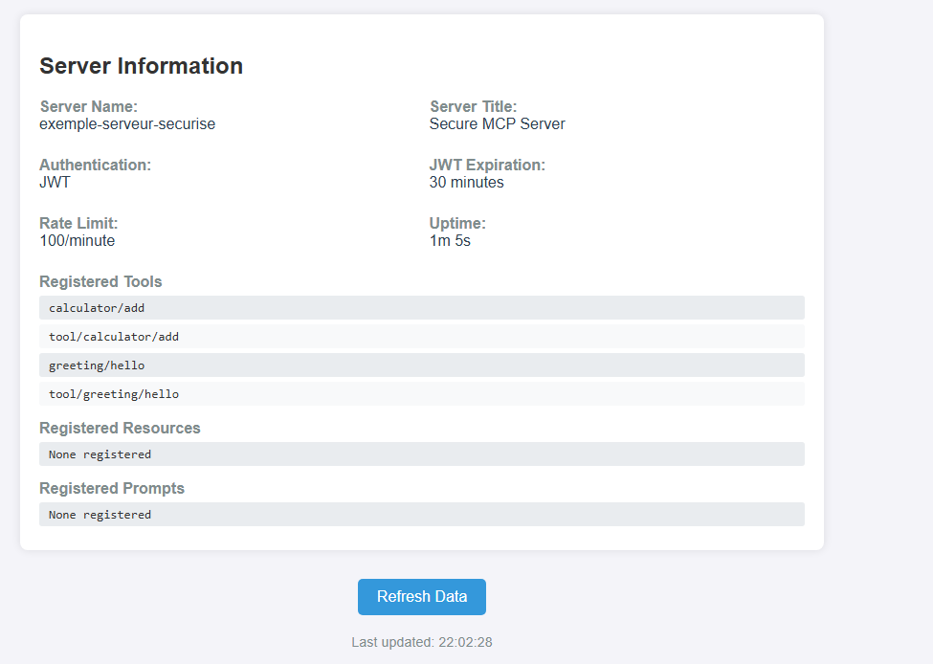Click the Registered Prompts label

click(112, 488)
